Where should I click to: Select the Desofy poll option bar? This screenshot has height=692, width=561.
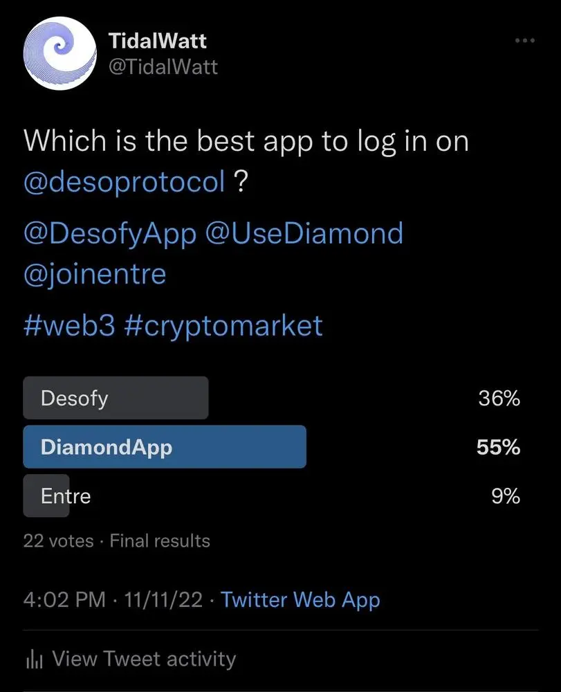pyautogui.click(x=116, y=398)
